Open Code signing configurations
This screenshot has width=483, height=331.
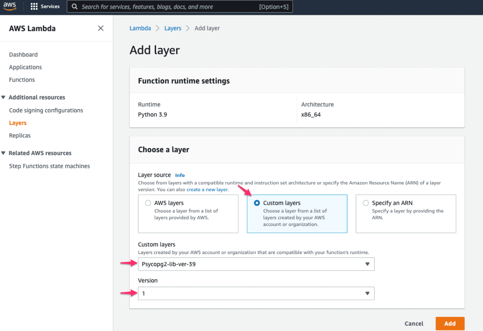coord(46,110)
